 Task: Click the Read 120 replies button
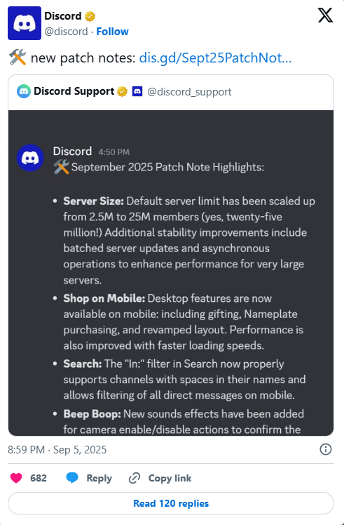[171, 503]
